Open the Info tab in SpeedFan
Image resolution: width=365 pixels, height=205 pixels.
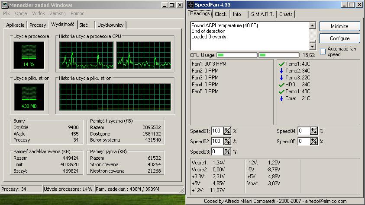point(239,14)
